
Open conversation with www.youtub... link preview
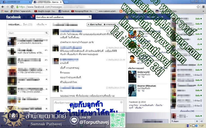[28, 91]
